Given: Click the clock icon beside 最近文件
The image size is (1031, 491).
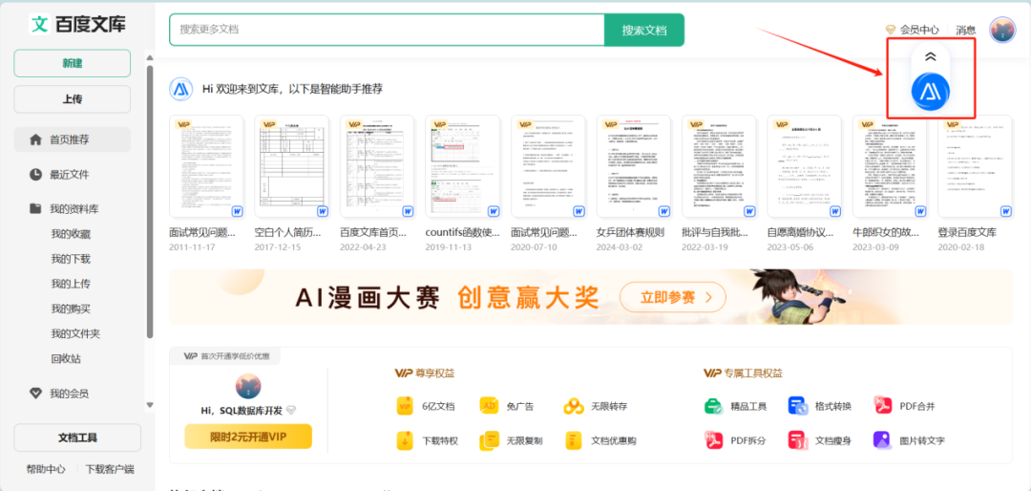Looking at the screenshot, I should tap(35, 175).
